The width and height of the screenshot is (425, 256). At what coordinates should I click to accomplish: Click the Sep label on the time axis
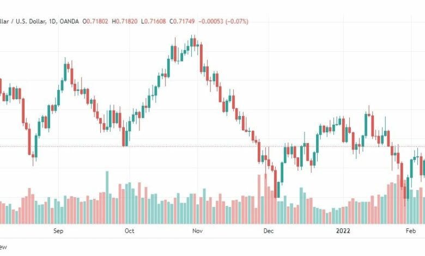click(58, 231)
